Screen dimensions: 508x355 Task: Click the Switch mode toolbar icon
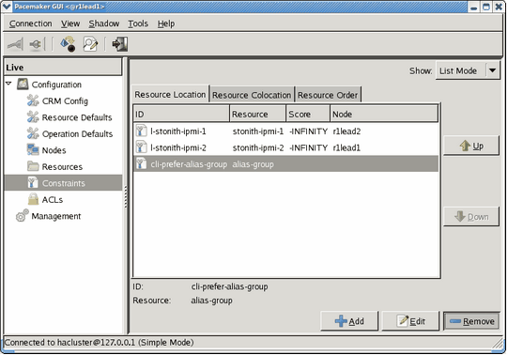click(68, 44)
